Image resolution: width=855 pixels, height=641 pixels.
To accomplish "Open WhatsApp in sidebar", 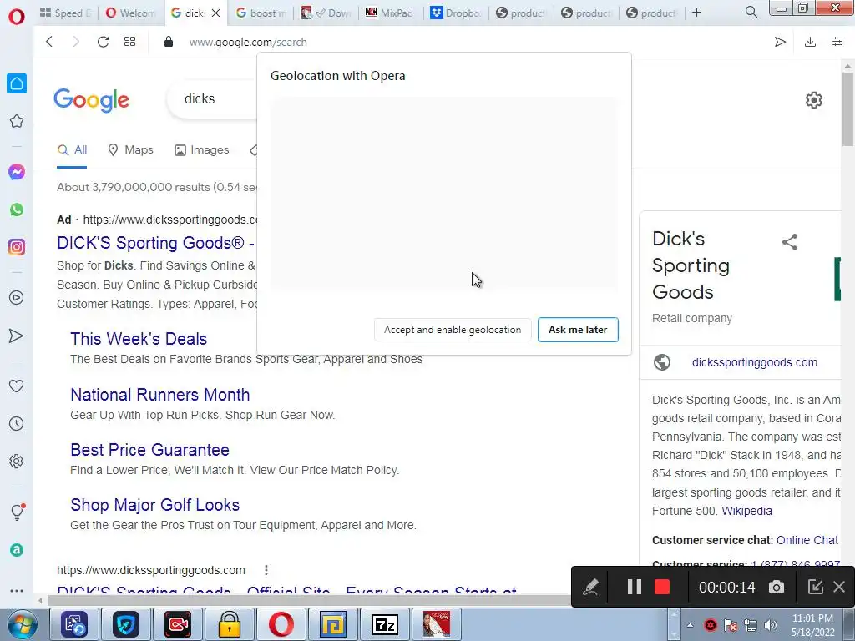I will [x=17, y=209].
